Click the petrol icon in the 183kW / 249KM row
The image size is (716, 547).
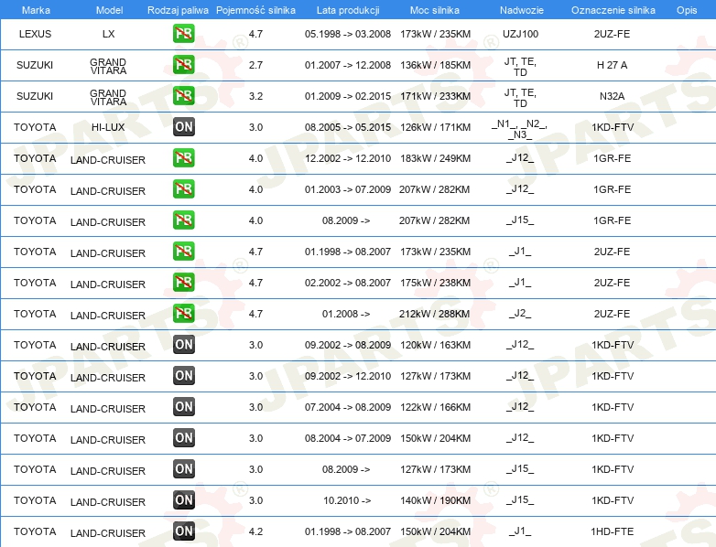click(183, 158)
